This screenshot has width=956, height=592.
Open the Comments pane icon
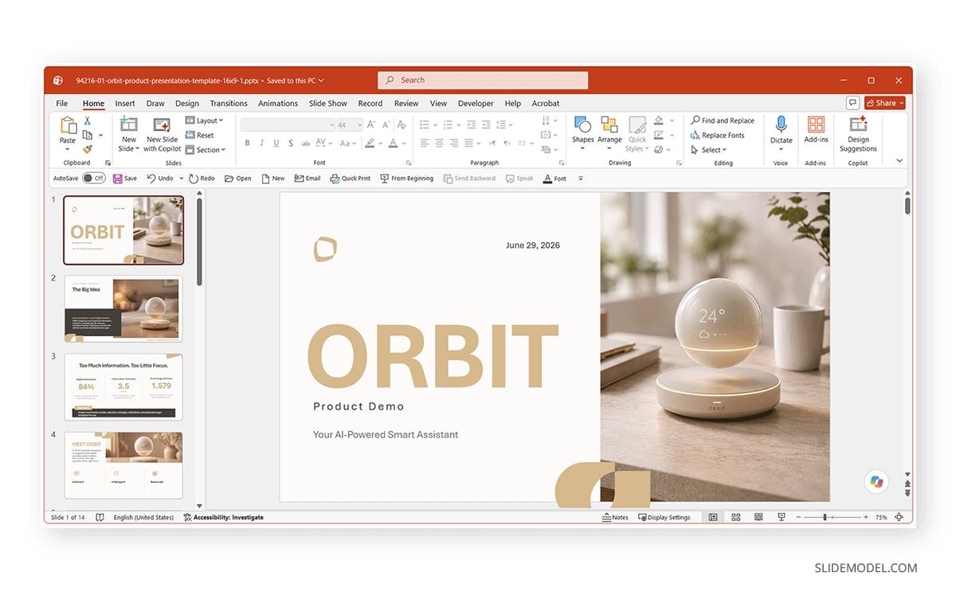tap(852, 103)
